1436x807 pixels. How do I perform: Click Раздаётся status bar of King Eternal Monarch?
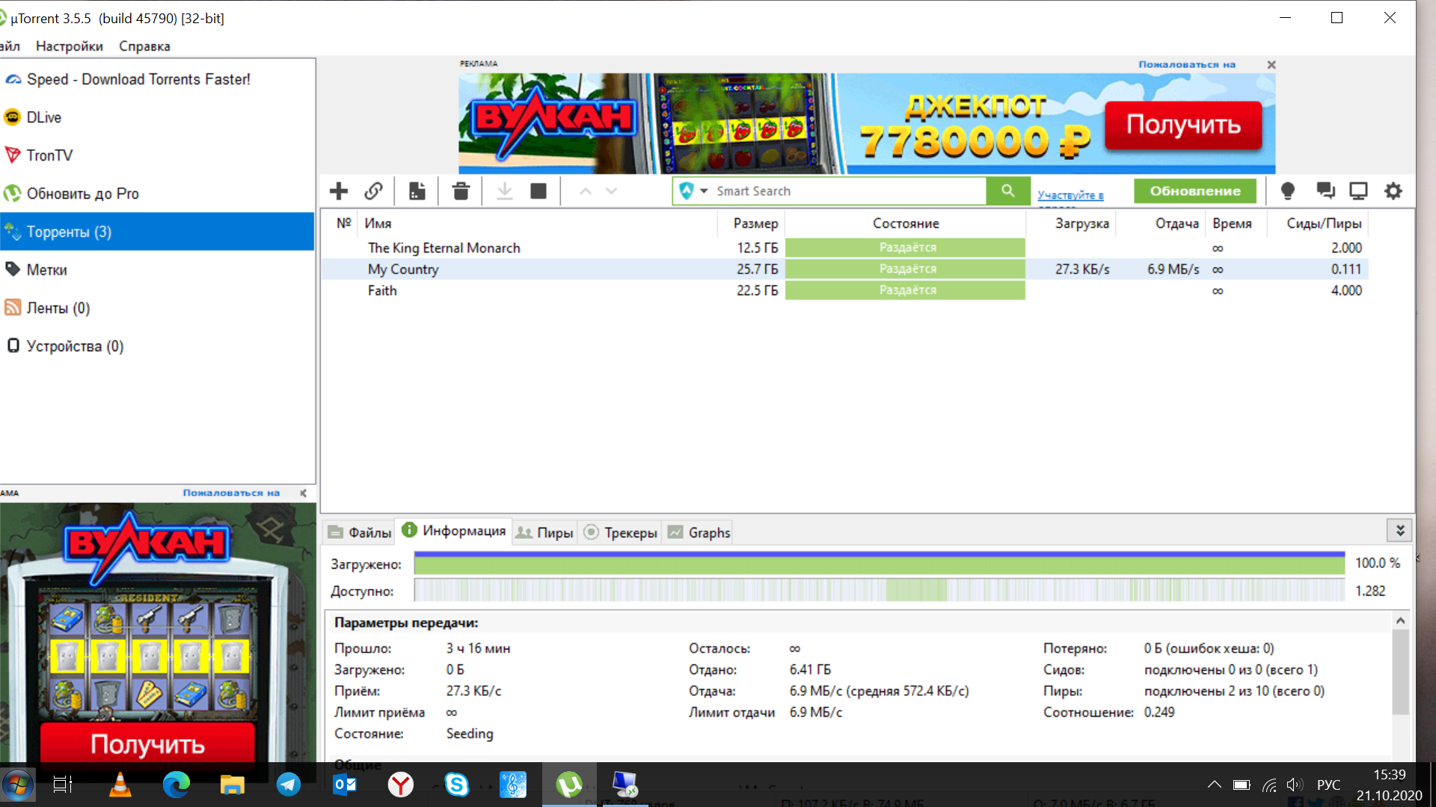pos(905,247)
